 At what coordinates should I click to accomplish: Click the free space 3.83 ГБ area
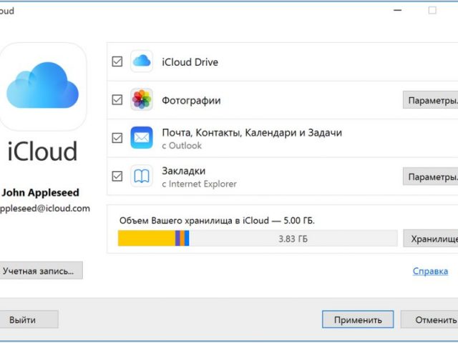[293, 238]
